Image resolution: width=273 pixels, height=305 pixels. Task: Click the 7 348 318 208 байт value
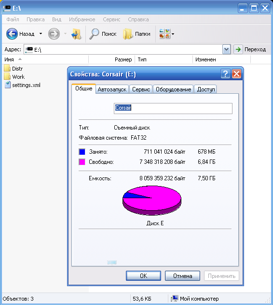coord(163,162)
